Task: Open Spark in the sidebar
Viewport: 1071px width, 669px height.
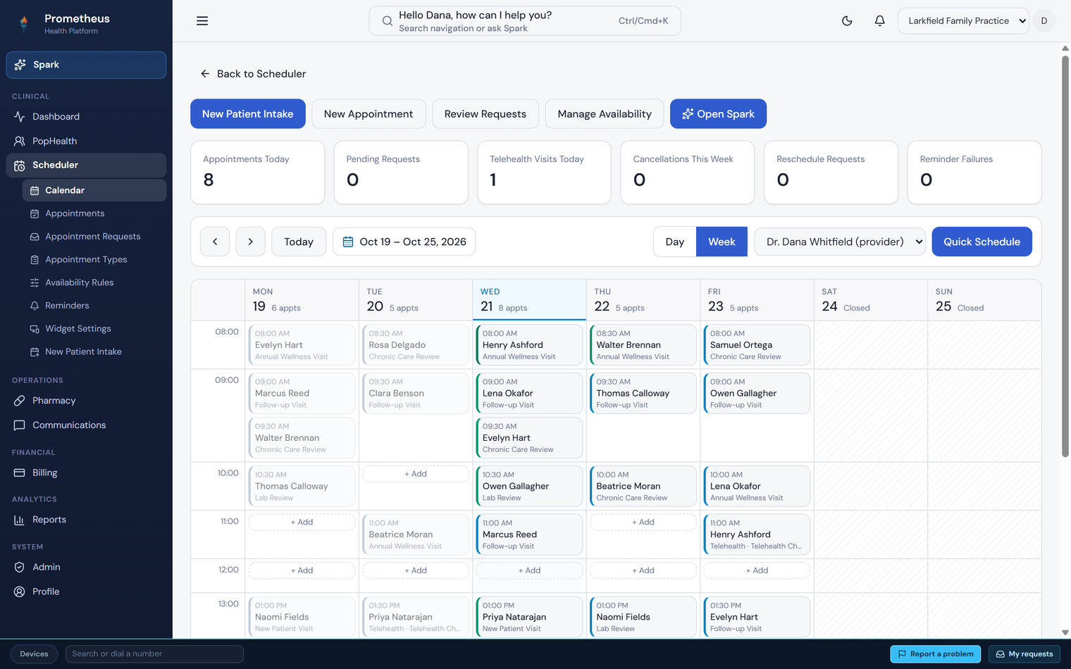Action: [x=86, y=65]
